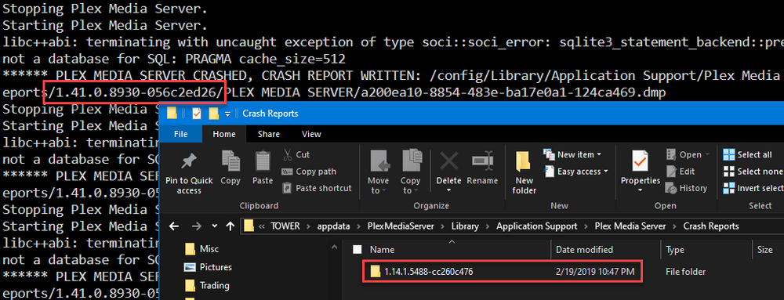Image resolution: width=784 pixels, height=300 pixels.
Task: Click the Edit ribbon command
Action: pyautogui.click(x=681, y=172)
